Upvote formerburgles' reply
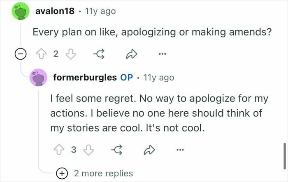 click(x=59, y=150)
